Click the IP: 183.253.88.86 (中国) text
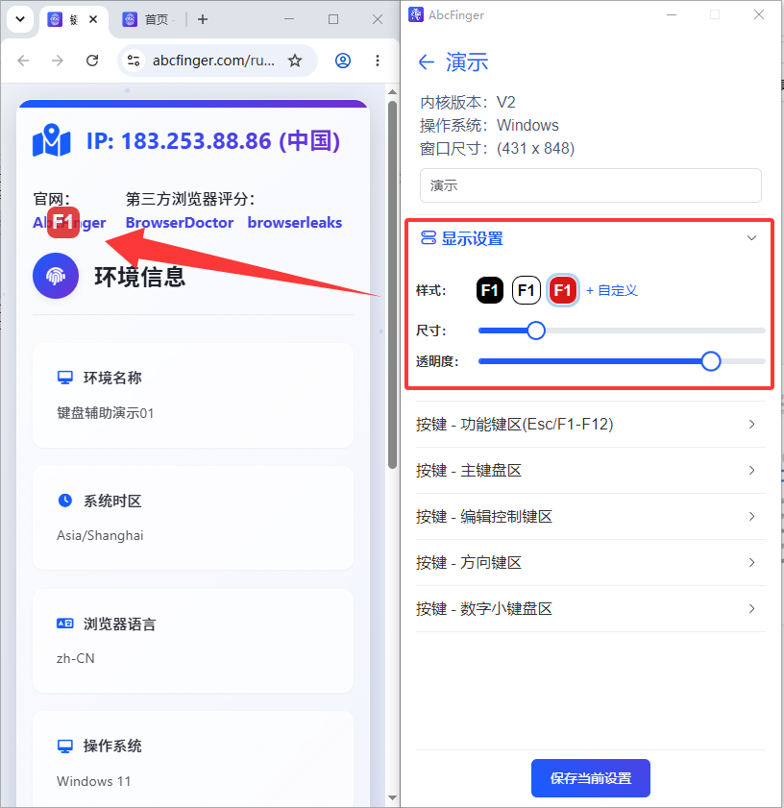Viewport: 784px width, 808px height. point(213,140)
